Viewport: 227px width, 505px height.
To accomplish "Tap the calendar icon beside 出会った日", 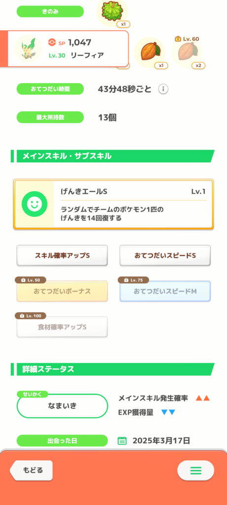I will pyautogui.click(x=122, y=440).
